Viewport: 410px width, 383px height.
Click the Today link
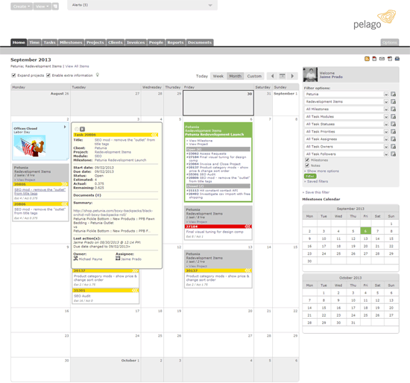202,76
